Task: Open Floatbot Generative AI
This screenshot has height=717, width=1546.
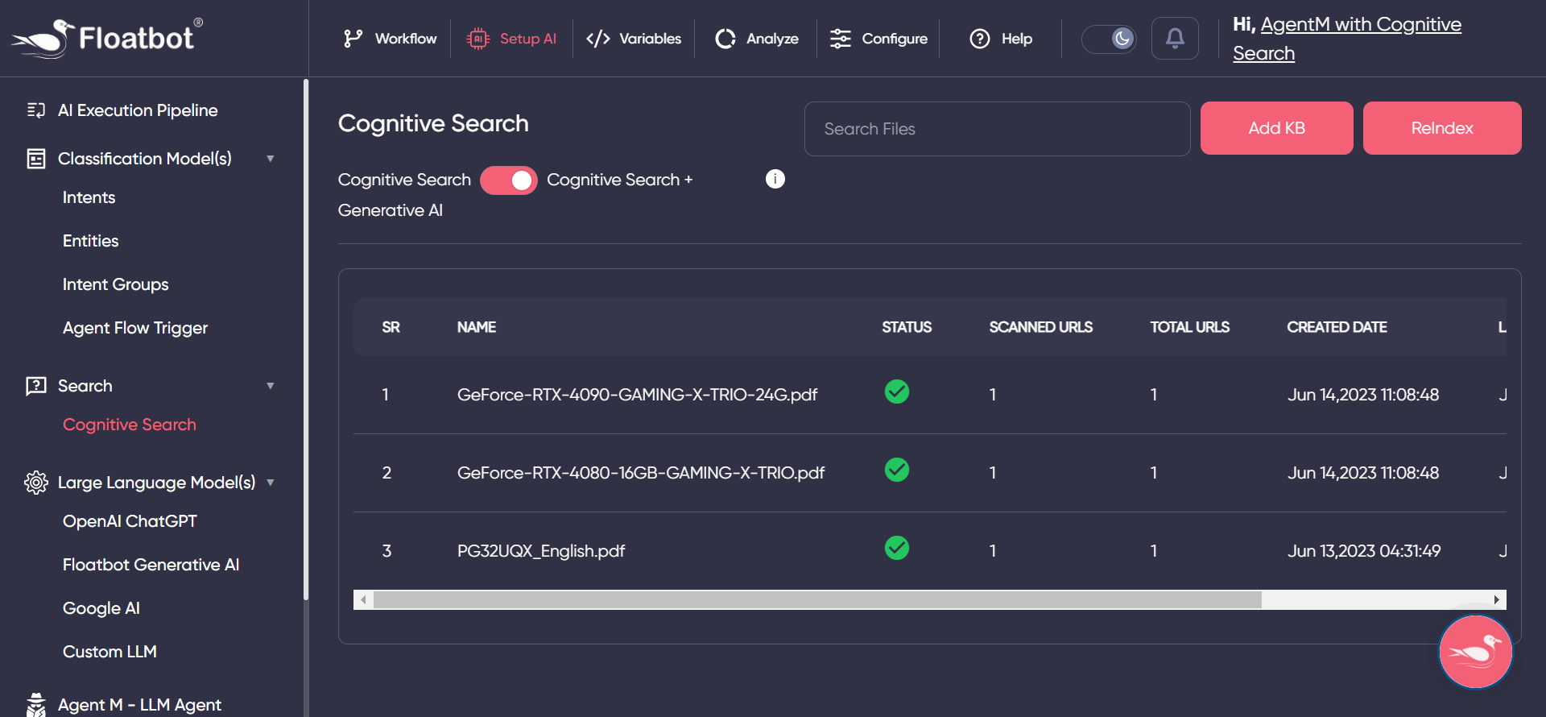Action: coord(151,565)
